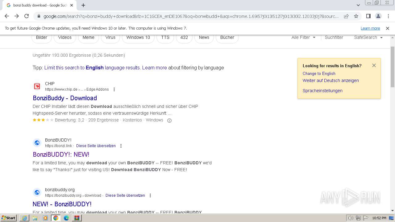Reload the Google search page
This screenshot has width=395, height=222.
point(27,16)
